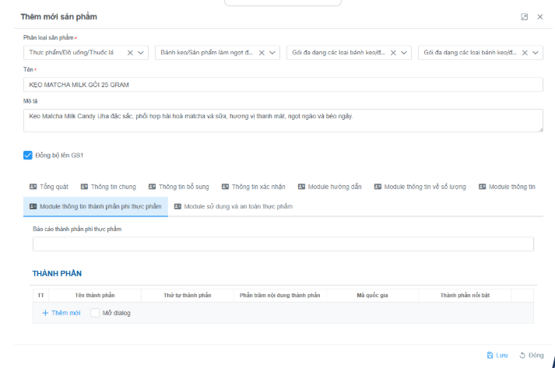
Task: Click the plus icon to add ingredient
Action: pos(45,313)
